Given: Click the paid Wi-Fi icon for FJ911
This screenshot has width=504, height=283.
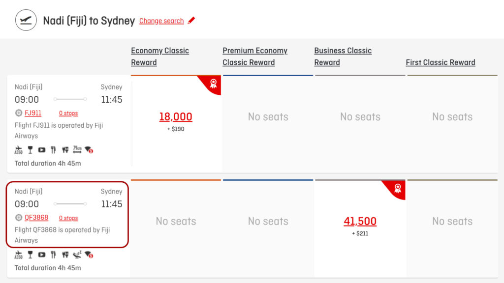Looking at the screenshot, I should [x=89, y=149].
